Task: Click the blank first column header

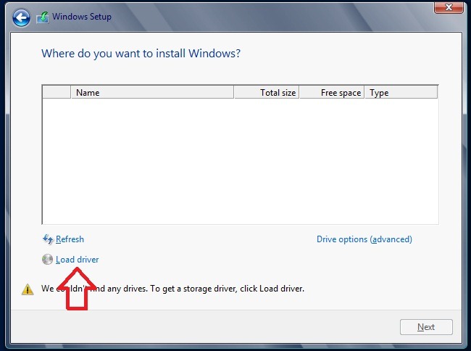Action: coord(57,92)
